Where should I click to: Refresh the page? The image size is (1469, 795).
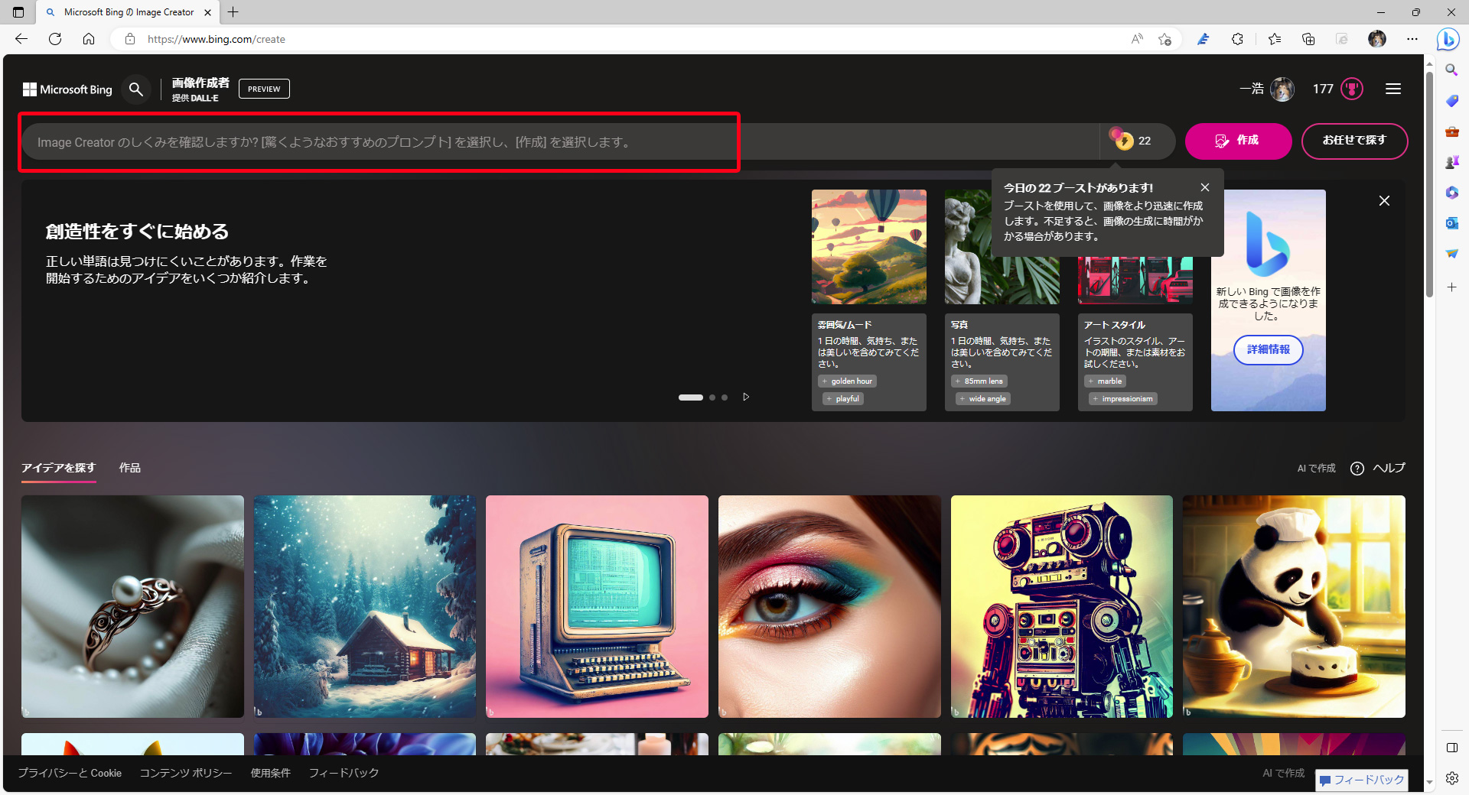55,39
